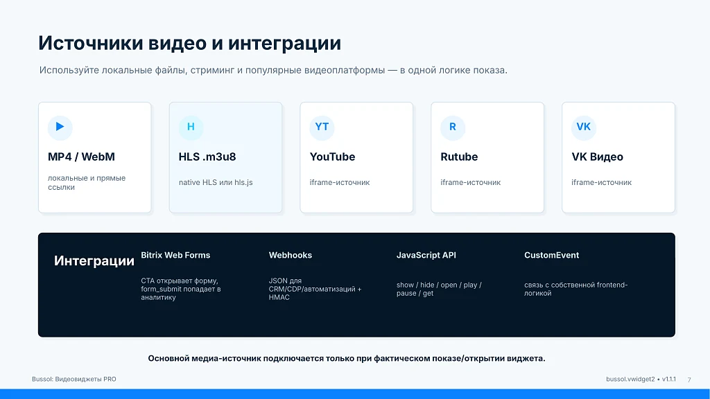Click 'show / hide / open / play' text
Viewport: 710px width, 399px height.
(439, 289)
